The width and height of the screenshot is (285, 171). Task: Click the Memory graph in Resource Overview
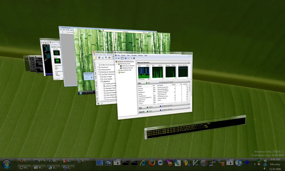tap(183, 72)
